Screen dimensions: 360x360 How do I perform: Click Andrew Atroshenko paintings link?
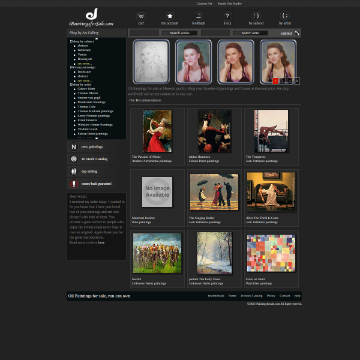[152, 161]
